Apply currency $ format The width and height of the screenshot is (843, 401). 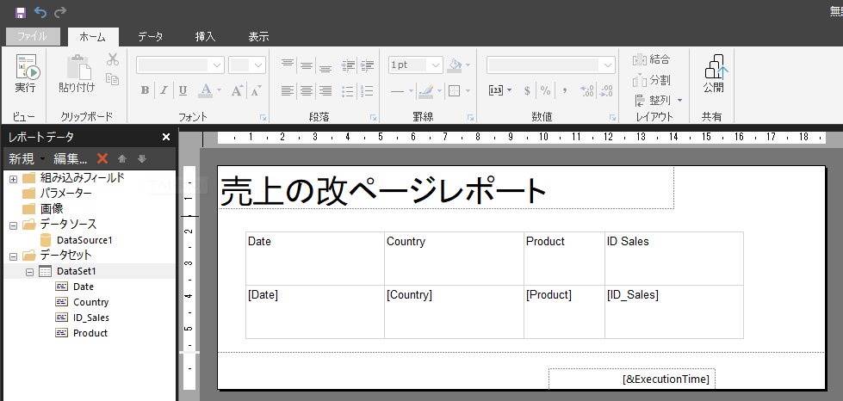pyautogui.click(x=527, y=90)
